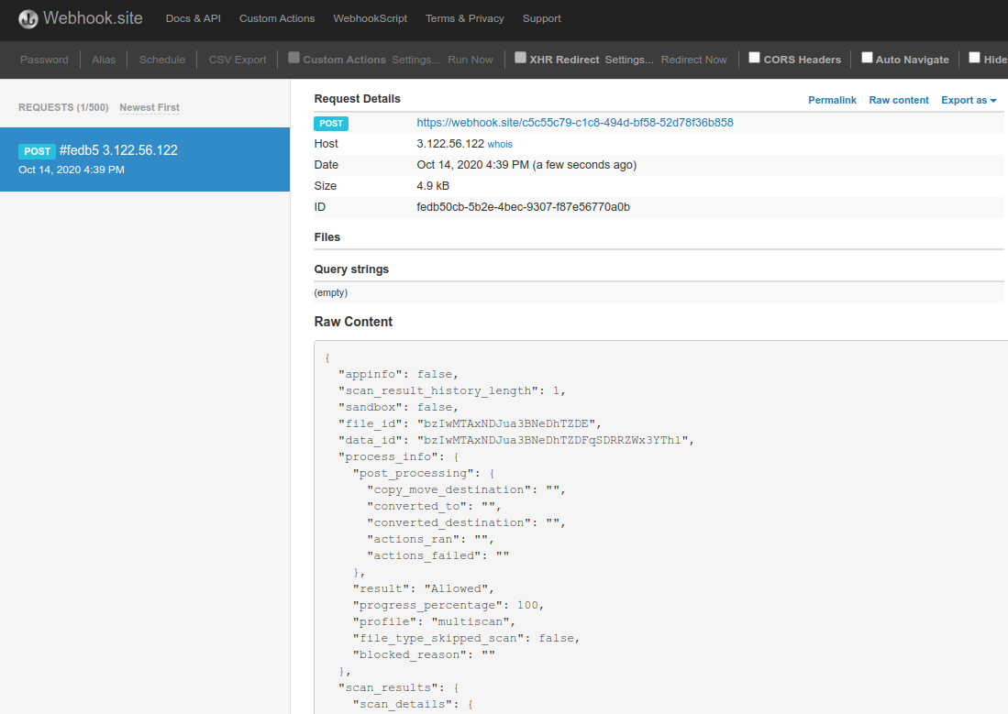The image size is (1008, 714).
Task: Click the Webhook.site brand name
Action: pos(94,18)
